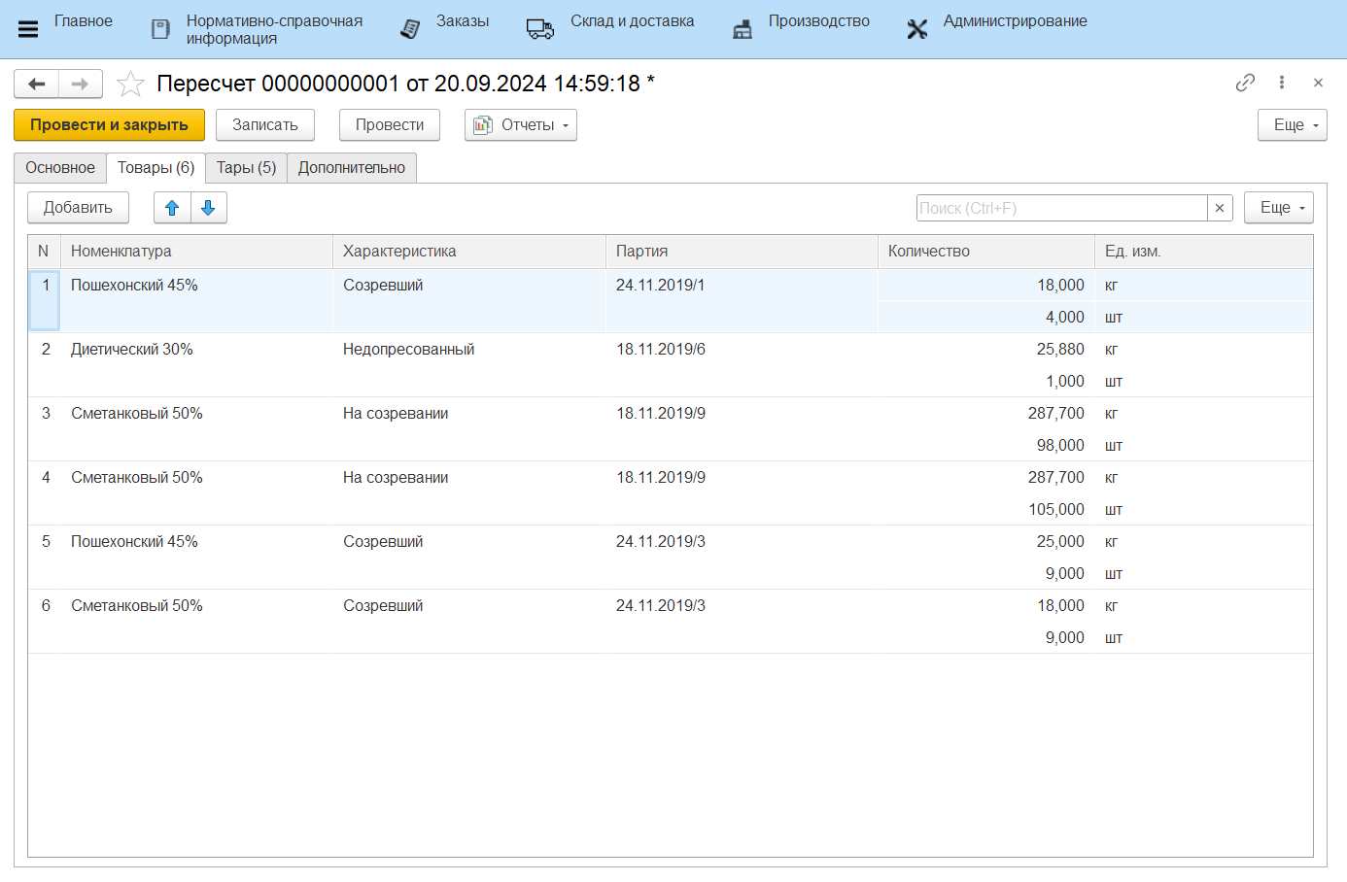The height and width of the screenshot is (882, 1347).
Task: Click in the Поиск search field
Action: (x=1060, y=208)
